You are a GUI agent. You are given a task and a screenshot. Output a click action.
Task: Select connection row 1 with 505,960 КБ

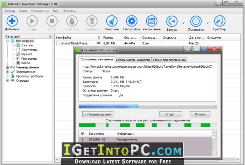click(145, 140)
